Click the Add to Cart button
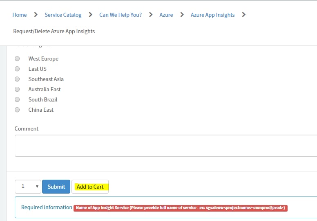 (90, 187)
